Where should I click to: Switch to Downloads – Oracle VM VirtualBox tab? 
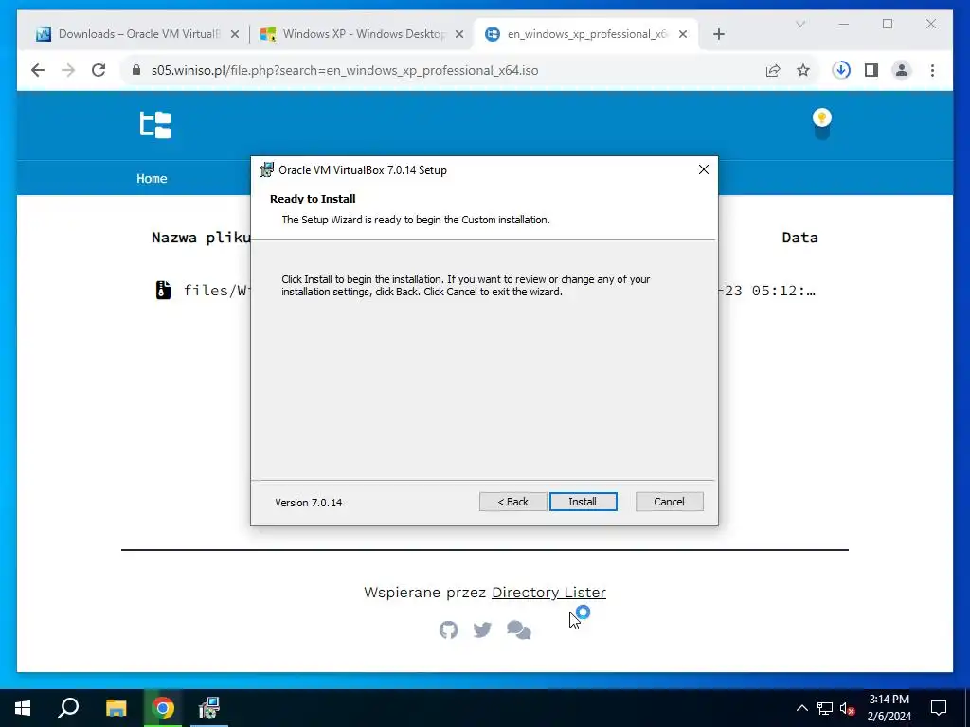coord(138,34)
